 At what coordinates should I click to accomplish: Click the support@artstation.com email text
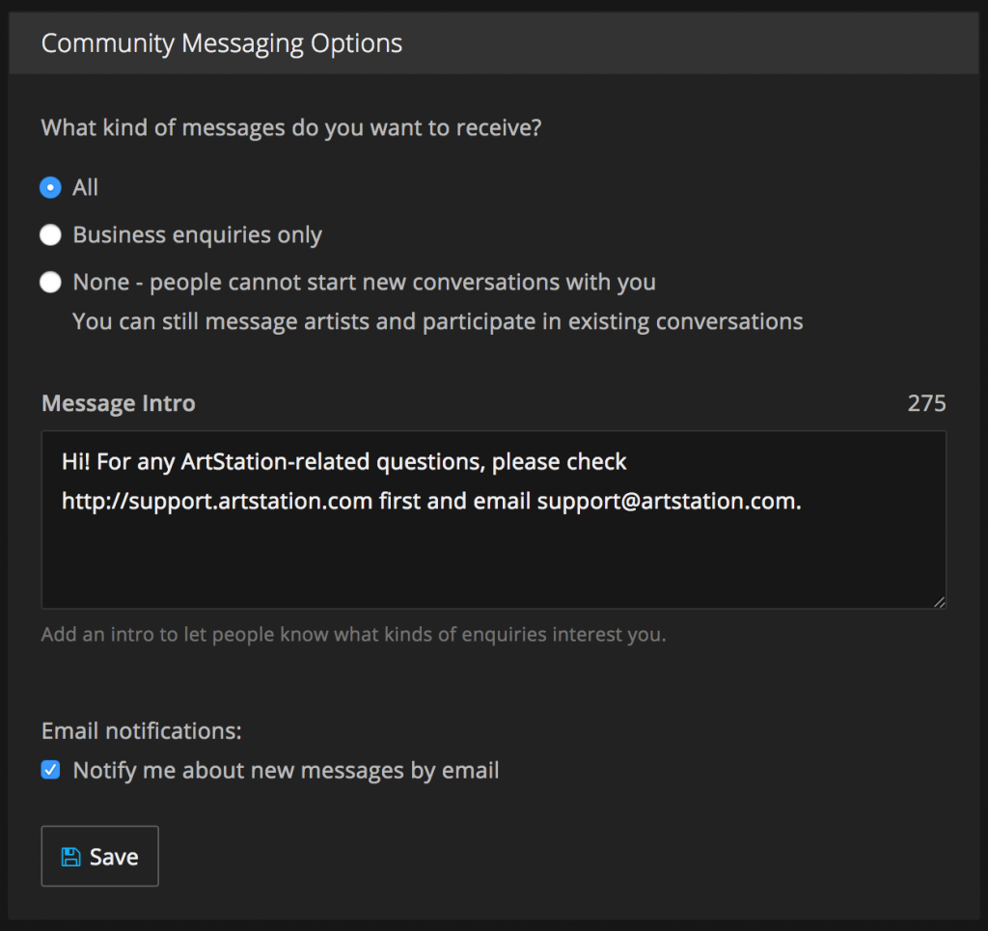(669, 502)
